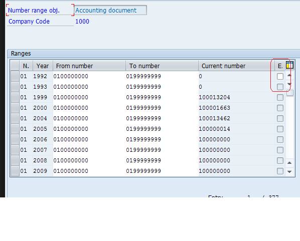This screenshot has width=300, height=241.
Task: Click To number field for year 2000
Action: pyautogui.click(x=162, y=108)
